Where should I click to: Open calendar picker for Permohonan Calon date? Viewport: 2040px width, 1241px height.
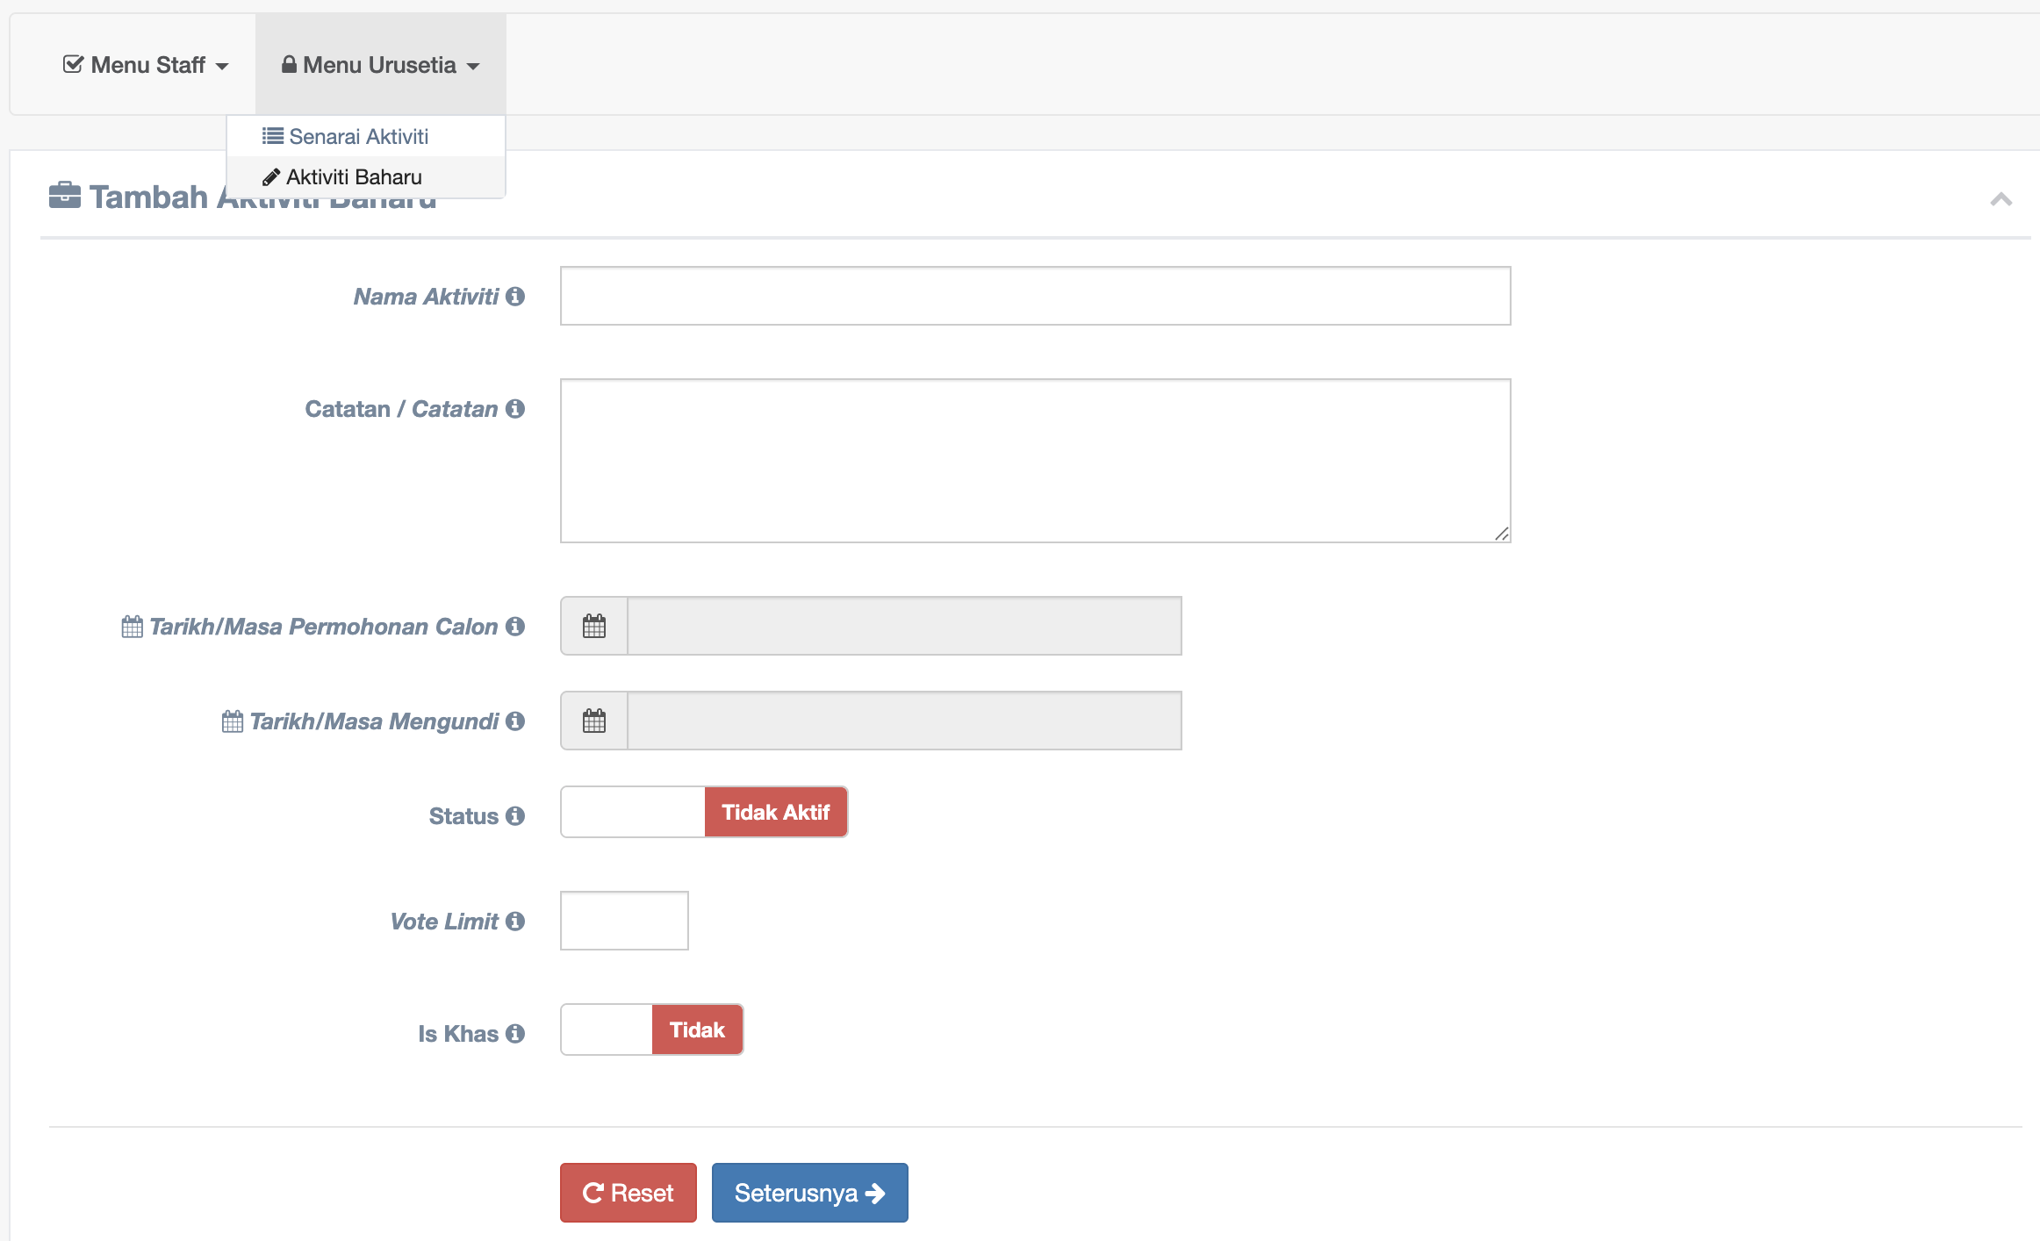594,627
